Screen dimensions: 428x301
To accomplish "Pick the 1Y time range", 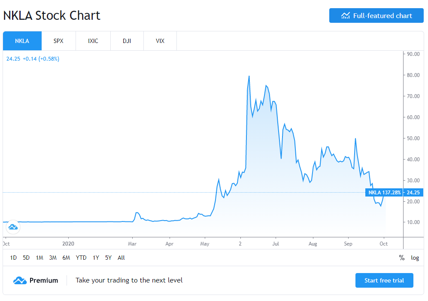I will [x=96, y=258].
